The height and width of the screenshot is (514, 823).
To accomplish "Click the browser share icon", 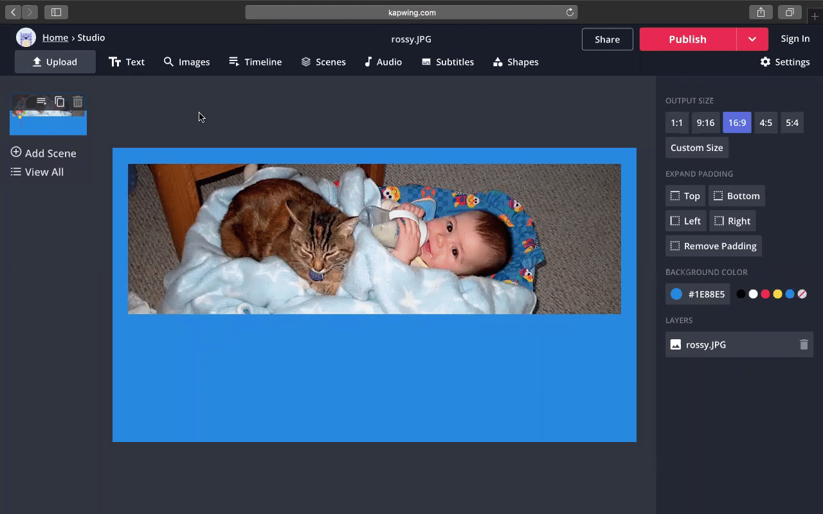I will (x=761, y=12).
